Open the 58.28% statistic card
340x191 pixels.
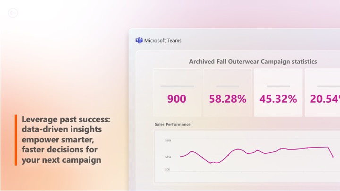228,93
